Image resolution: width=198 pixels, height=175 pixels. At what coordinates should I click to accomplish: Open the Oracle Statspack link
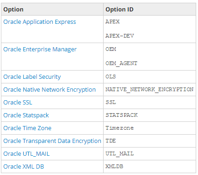coord(26,115)
